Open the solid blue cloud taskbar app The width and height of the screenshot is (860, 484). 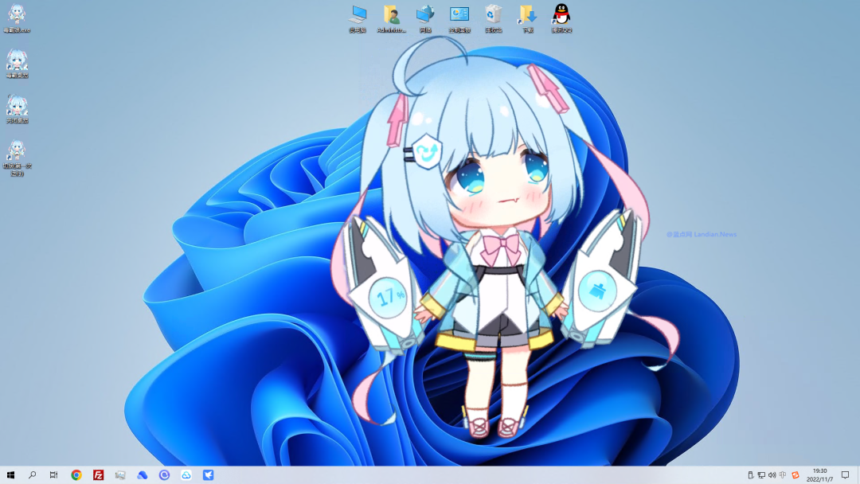coord(142,474)
